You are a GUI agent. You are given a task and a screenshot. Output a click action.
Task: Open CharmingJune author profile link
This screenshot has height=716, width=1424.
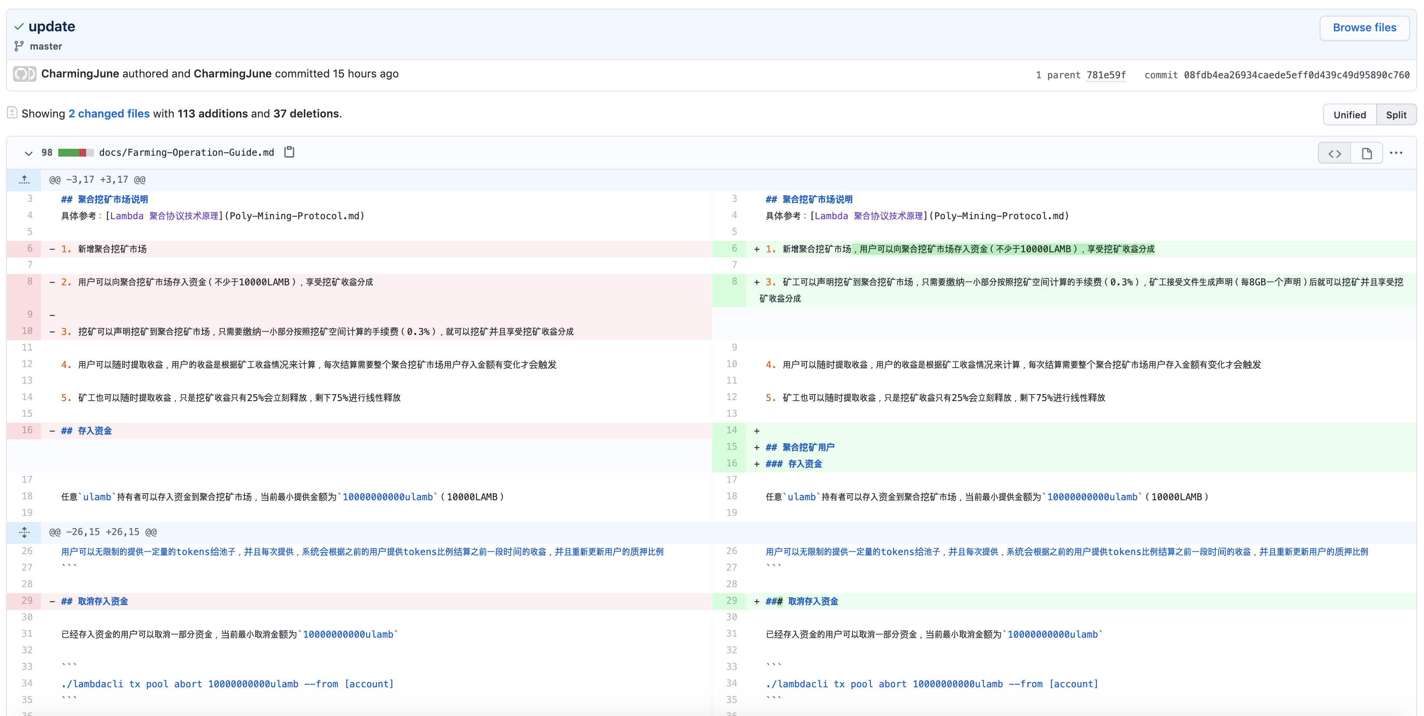80,74
